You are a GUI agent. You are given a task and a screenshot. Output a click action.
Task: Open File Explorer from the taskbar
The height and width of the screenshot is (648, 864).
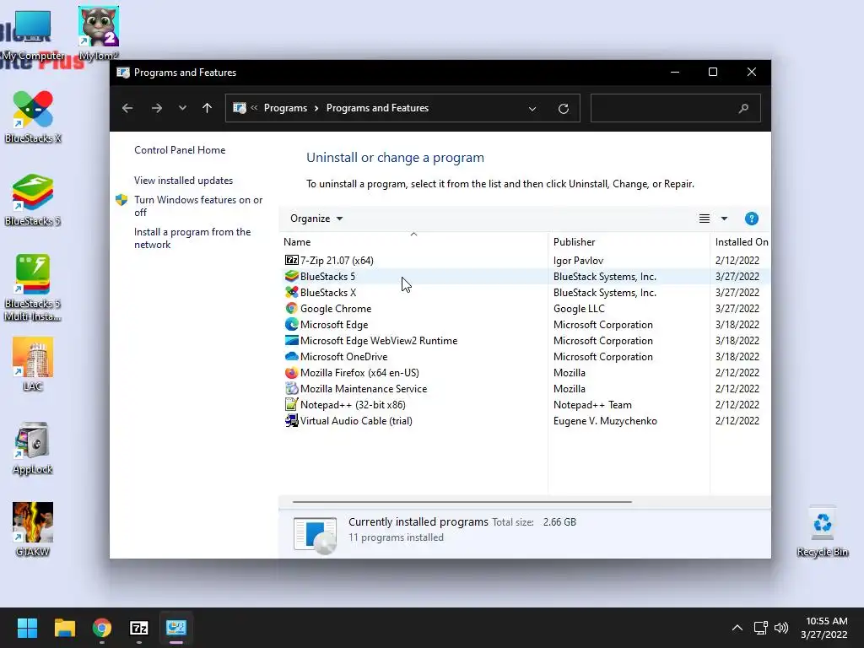64,628
